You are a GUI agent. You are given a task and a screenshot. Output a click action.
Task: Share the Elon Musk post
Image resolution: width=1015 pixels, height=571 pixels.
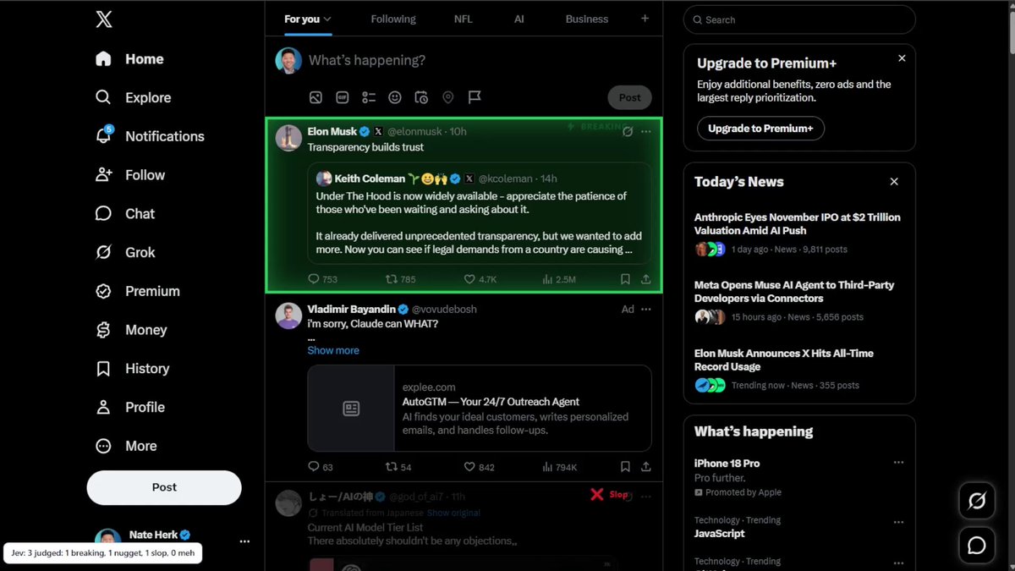[x=646, y=279]
